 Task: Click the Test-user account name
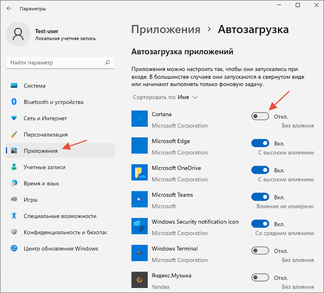[47, 31]
